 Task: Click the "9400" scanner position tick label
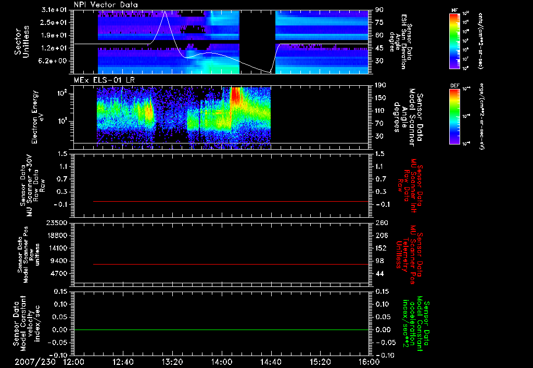59,261
